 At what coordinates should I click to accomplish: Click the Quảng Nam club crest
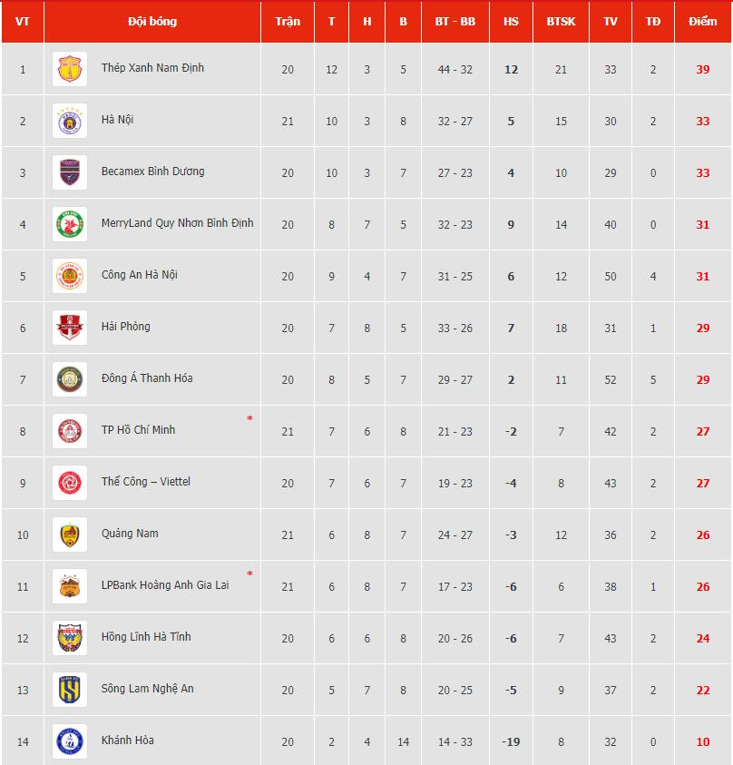click(x=70, y=535)
